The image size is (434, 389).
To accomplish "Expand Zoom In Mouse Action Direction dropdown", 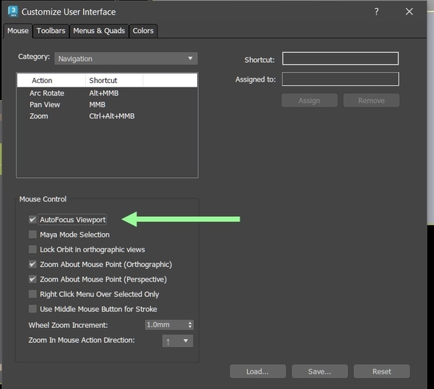I will click(x=178, y=341).
